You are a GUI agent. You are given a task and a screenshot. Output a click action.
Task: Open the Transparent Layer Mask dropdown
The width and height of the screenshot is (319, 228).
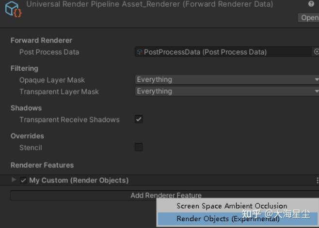pyautogui.click(x=226, y=91)
